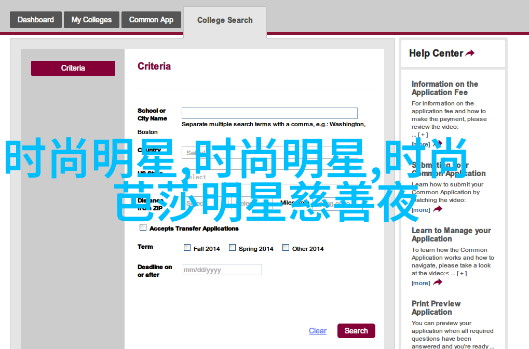The height and width of the screenshot is (349, 529).
Task: Tick the Fall 2014 term checkbox
Action: [x=187, y=248]
